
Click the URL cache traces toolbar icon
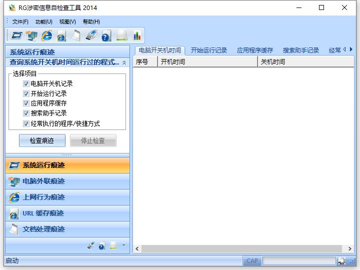click(61, 36)
